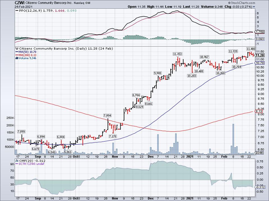Click the volume bars icon in legend
Image resolution: width=269 pixels, height=201 pixels.
pyautogui.click(x=17, y=58)
